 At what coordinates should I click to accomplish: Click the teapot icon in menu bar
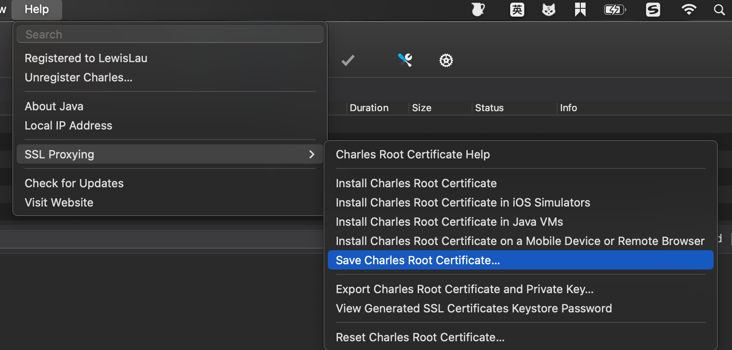click(478, 10)
